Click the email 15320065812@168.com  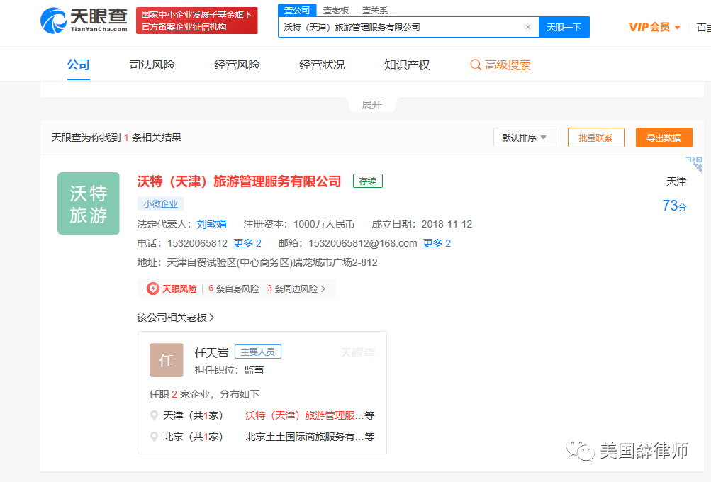(x=363, y=243)
